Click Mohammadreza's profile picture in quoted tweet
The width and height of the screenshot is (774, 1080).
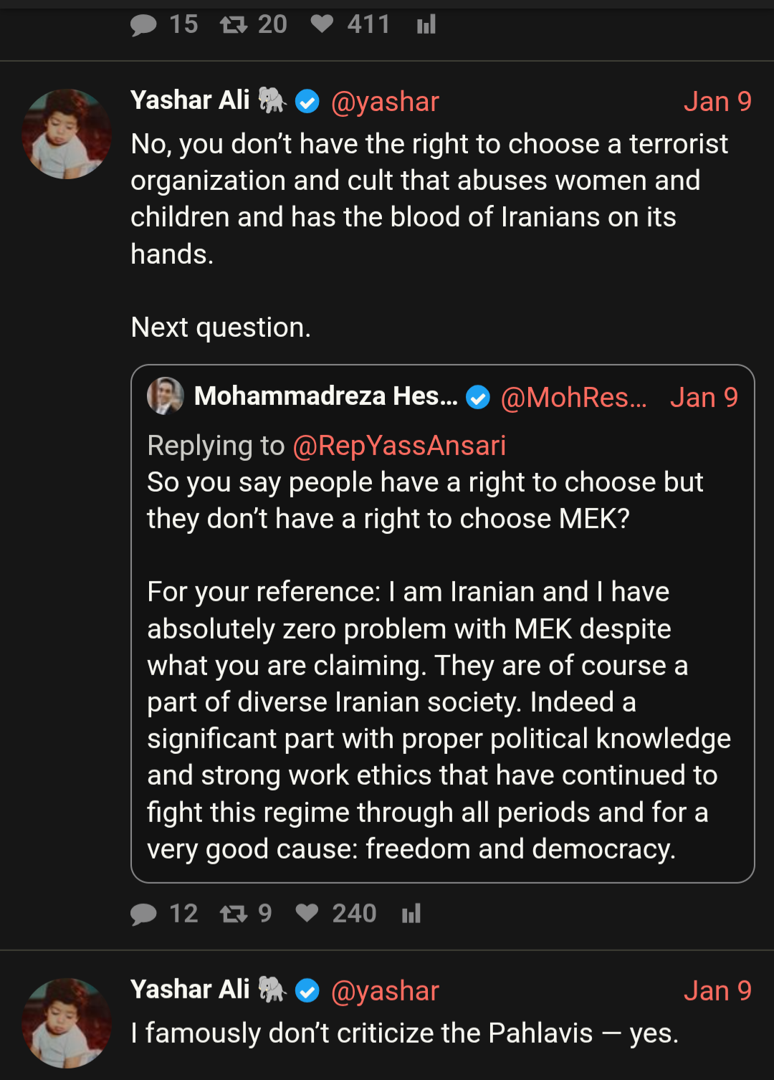coord(166,396)
